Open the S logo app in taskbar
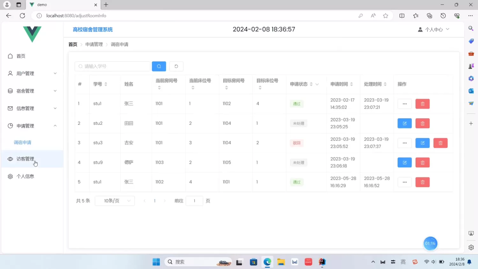The height and width of the screenshot is (269, 478). click(415, 262)
